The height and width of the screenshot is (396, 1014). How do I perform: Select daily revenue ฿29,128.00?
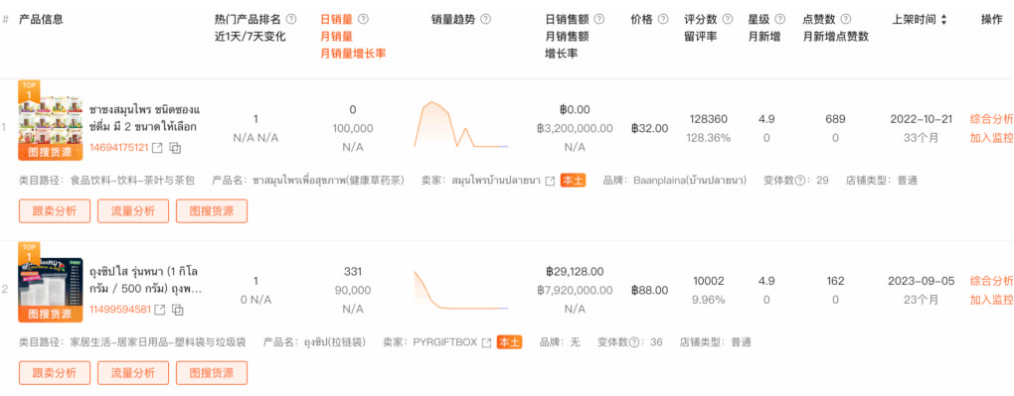(575, 272)
